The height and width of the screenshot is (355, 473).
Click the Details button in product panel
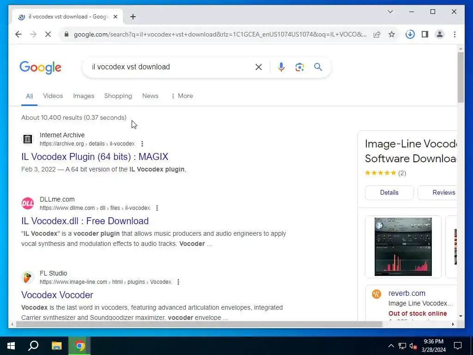(x=389, y=193)
